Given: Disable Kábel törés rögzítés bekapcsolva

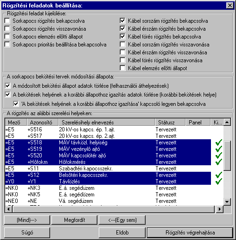Looking at the screenshot, I should pos(122,37).
